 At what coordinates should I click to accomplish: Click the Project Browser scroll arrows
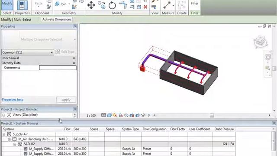point(74,115)
